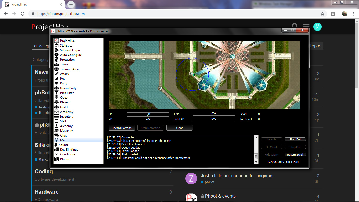The width and height of the screenshot is (359, 202).
Task: Click the Statistics icon in sidebar
Action: [x=56, y=46]
